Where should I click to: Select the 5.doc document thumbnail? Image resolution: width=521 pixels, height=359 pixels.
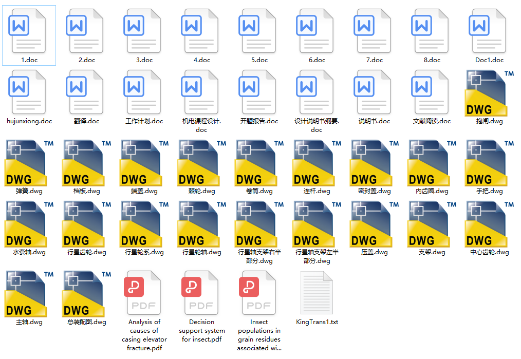tap(259, 31)
